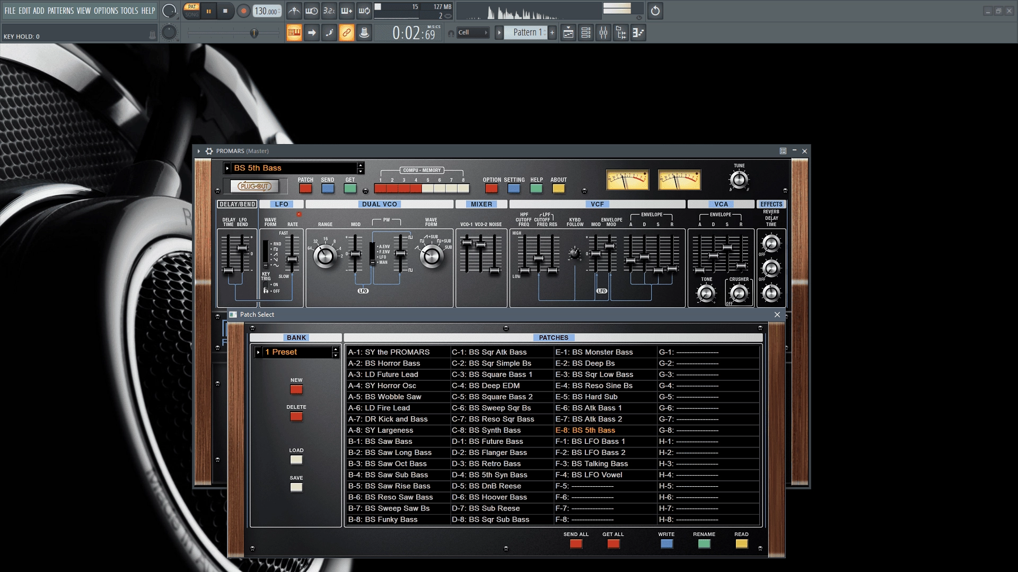Click the green GET button
This screenshot has height=572, width=1018.
[x=350, y=188]
